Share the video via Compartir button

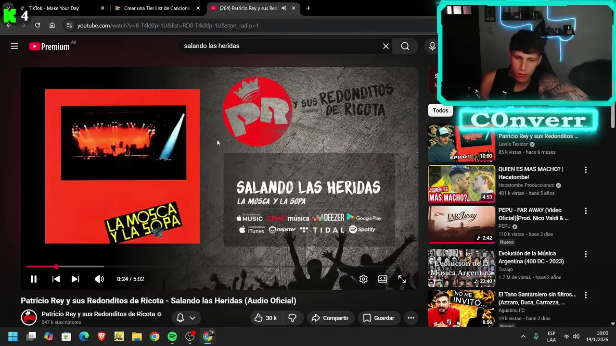[330, 318]
